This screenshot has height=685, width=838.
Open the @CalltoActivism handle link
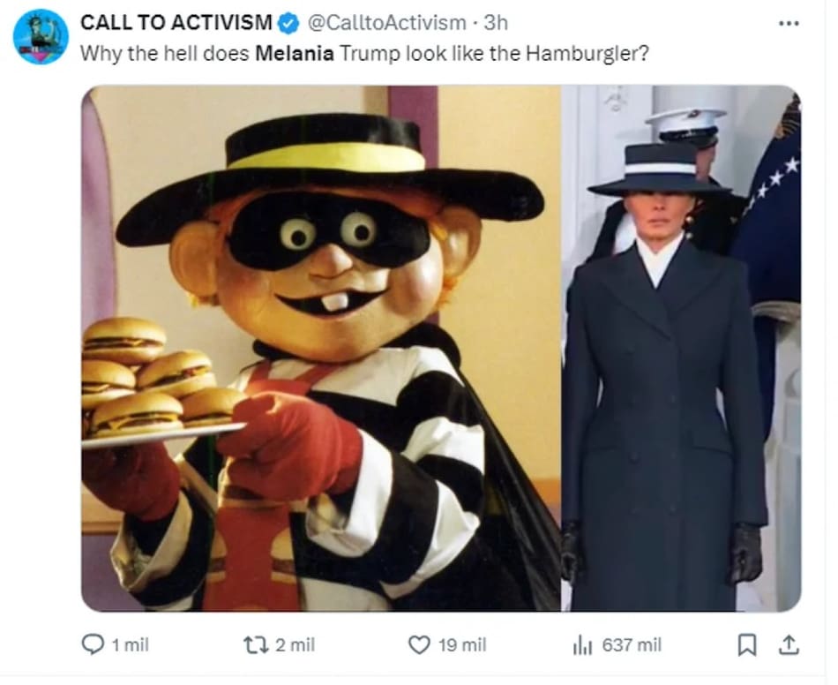(385, 23)
